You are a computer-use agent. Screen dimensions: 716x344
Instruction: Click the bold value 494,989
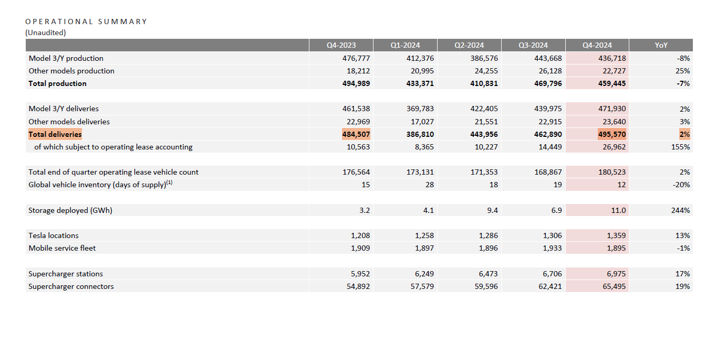[356, 83]
